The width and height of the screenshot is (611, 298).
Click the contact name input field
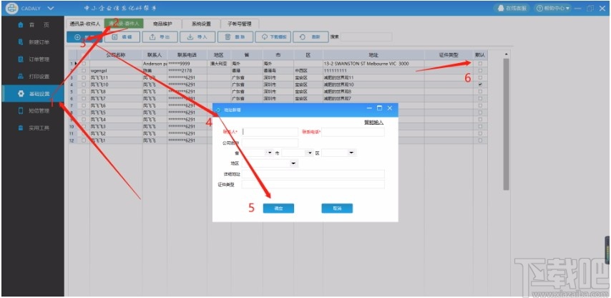pos(270,132)
